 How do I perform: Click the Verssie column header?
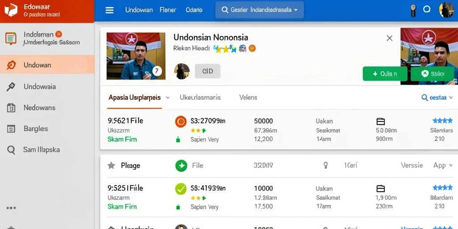tap(412, 165)
